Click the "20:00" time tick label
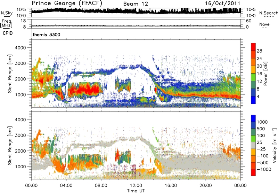 (205, 186)
